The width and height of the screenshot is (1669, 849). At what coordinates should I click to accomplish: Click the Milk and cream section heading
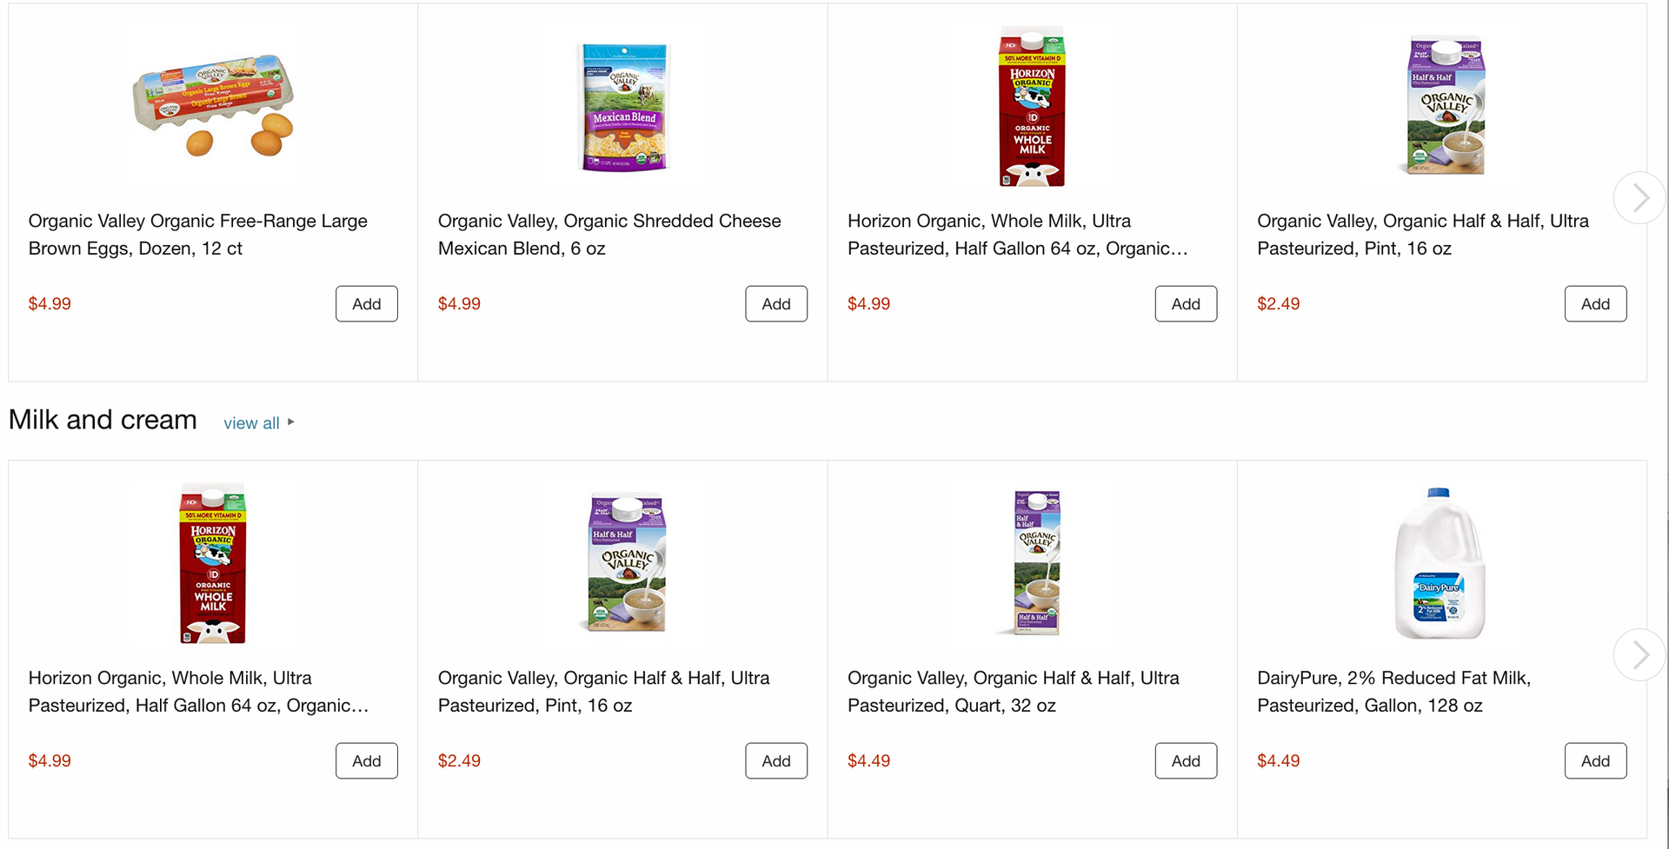(x=102, y=420)
